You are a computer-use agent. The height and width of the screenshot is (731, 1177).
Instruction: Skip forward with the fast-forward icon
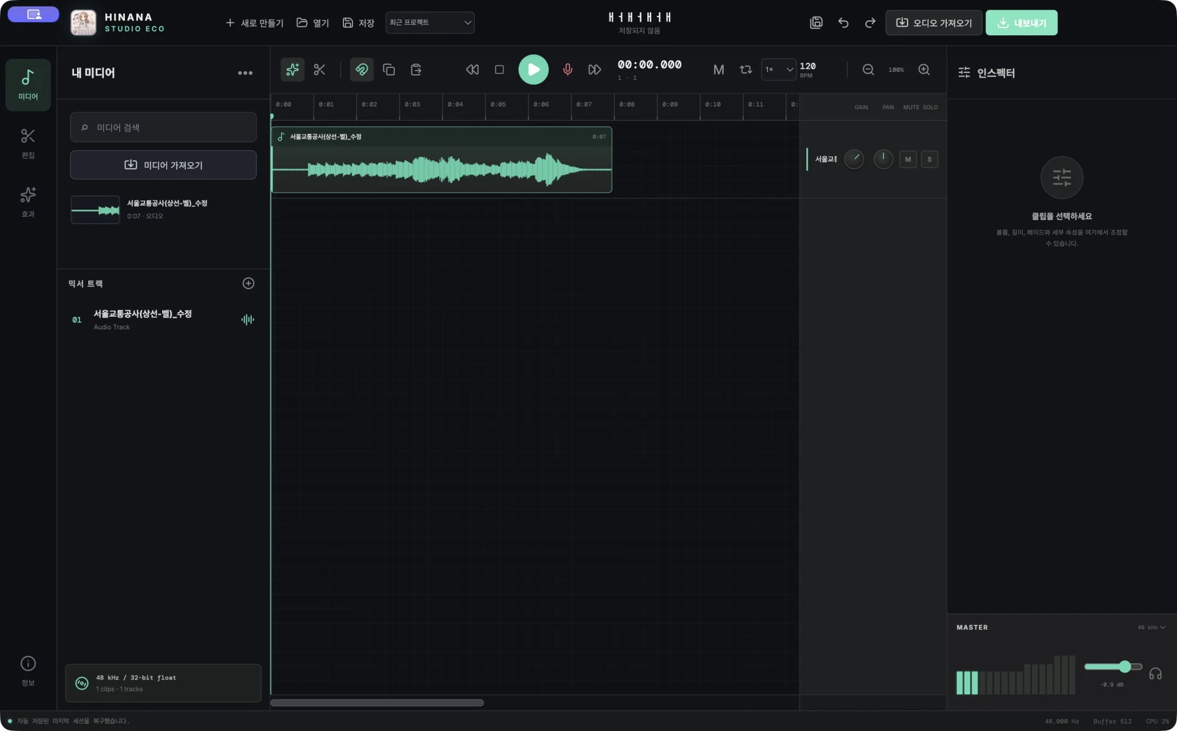click(x=594, y=69)
